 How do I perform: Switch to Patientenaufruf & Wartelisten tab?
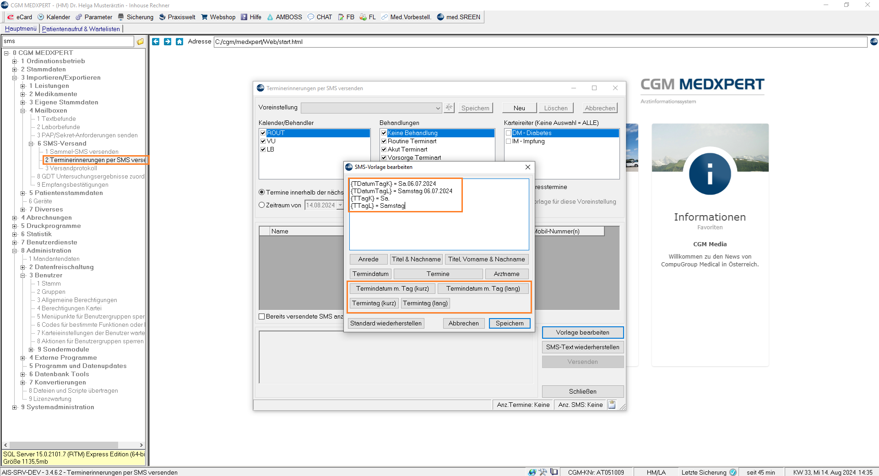[x=81, y=28]
